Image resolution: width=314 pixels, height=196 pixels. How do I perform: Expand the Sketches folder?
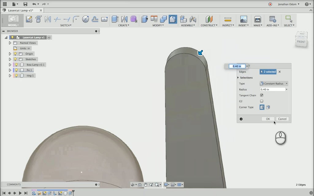(10, 59)
